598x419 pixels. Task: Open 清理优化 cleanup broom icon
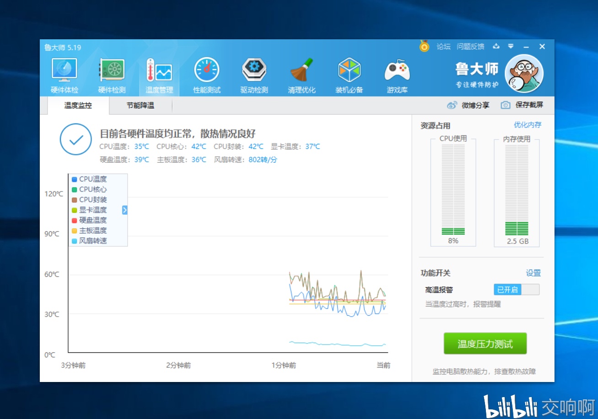coord(302,76)
